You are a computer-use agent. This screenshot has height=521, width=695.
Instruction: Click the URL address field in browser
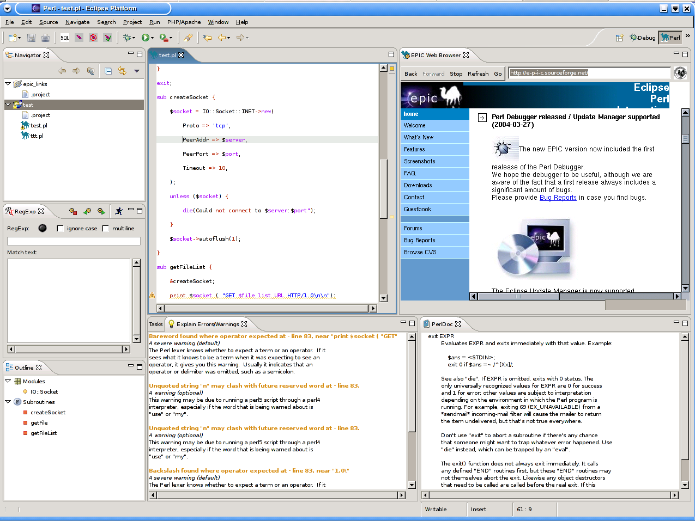(589, 73)
